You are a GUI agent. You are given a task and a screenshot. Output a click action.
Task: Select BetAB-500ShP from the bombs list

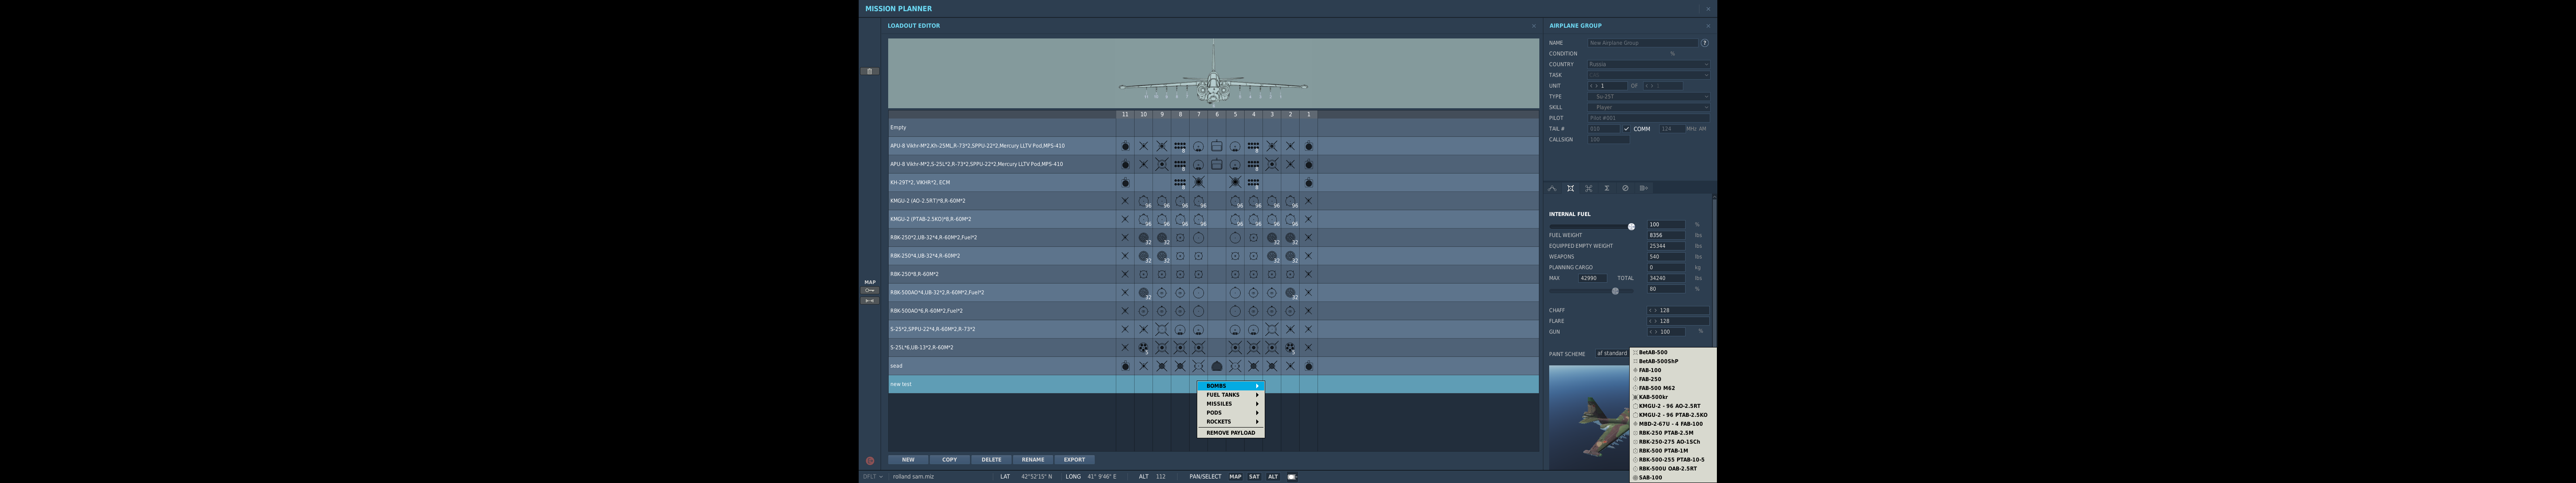point(1673,361)
